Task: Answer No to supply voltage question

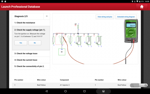Action: [x=35, y=43]
